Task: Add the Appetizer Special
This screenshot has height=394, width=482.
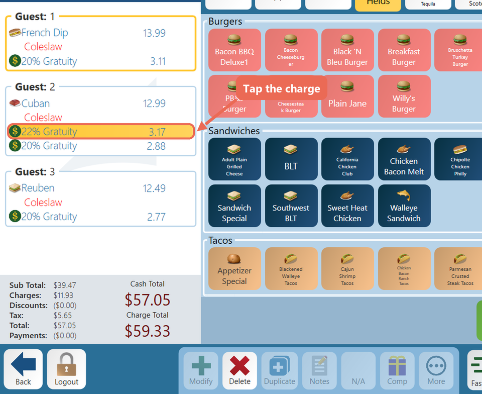Action: click(234, 268)
